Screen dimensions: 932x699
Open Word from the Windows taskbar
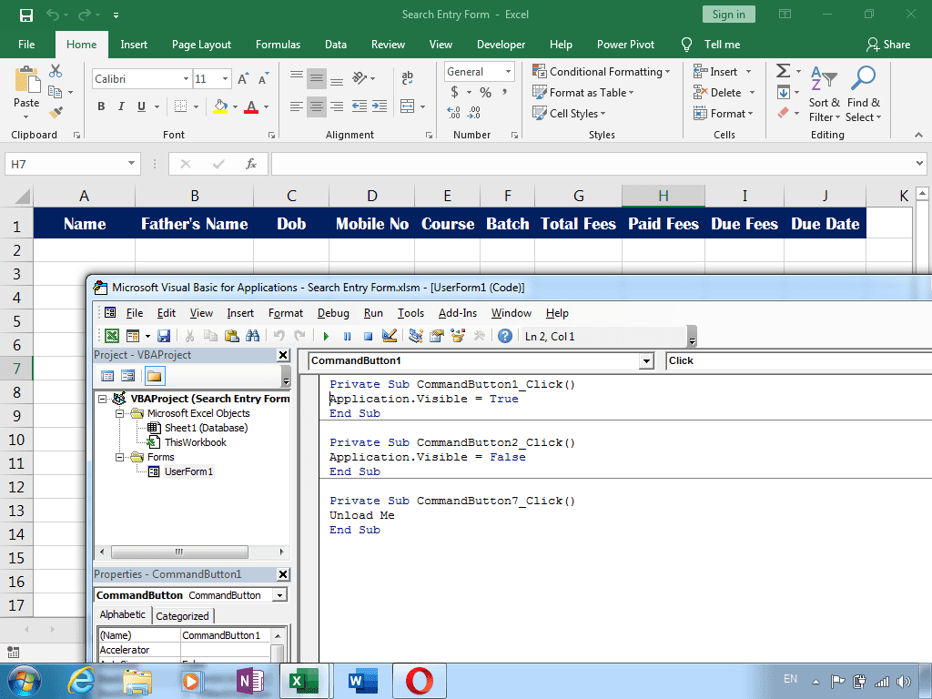coord(362,681)
